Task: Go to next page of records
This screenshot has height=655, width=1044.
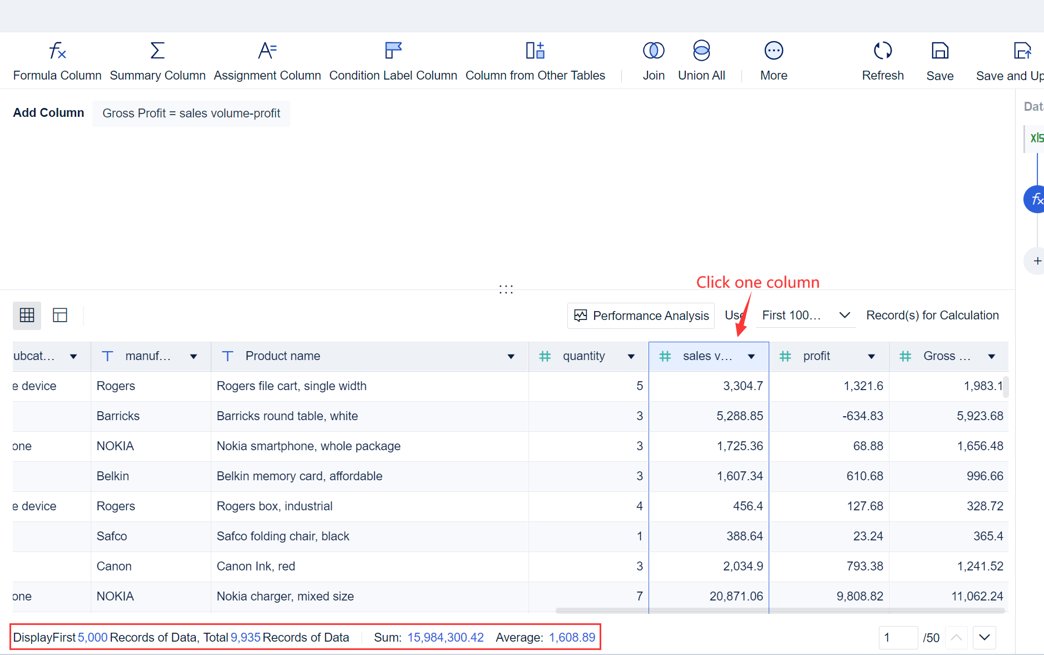Action: pyautogui.click(x=984, y=638)
